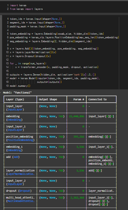Click the 'for _ in range(num_layers):' line
Screen dimensions: 128x210
click(x=28, y=63)
